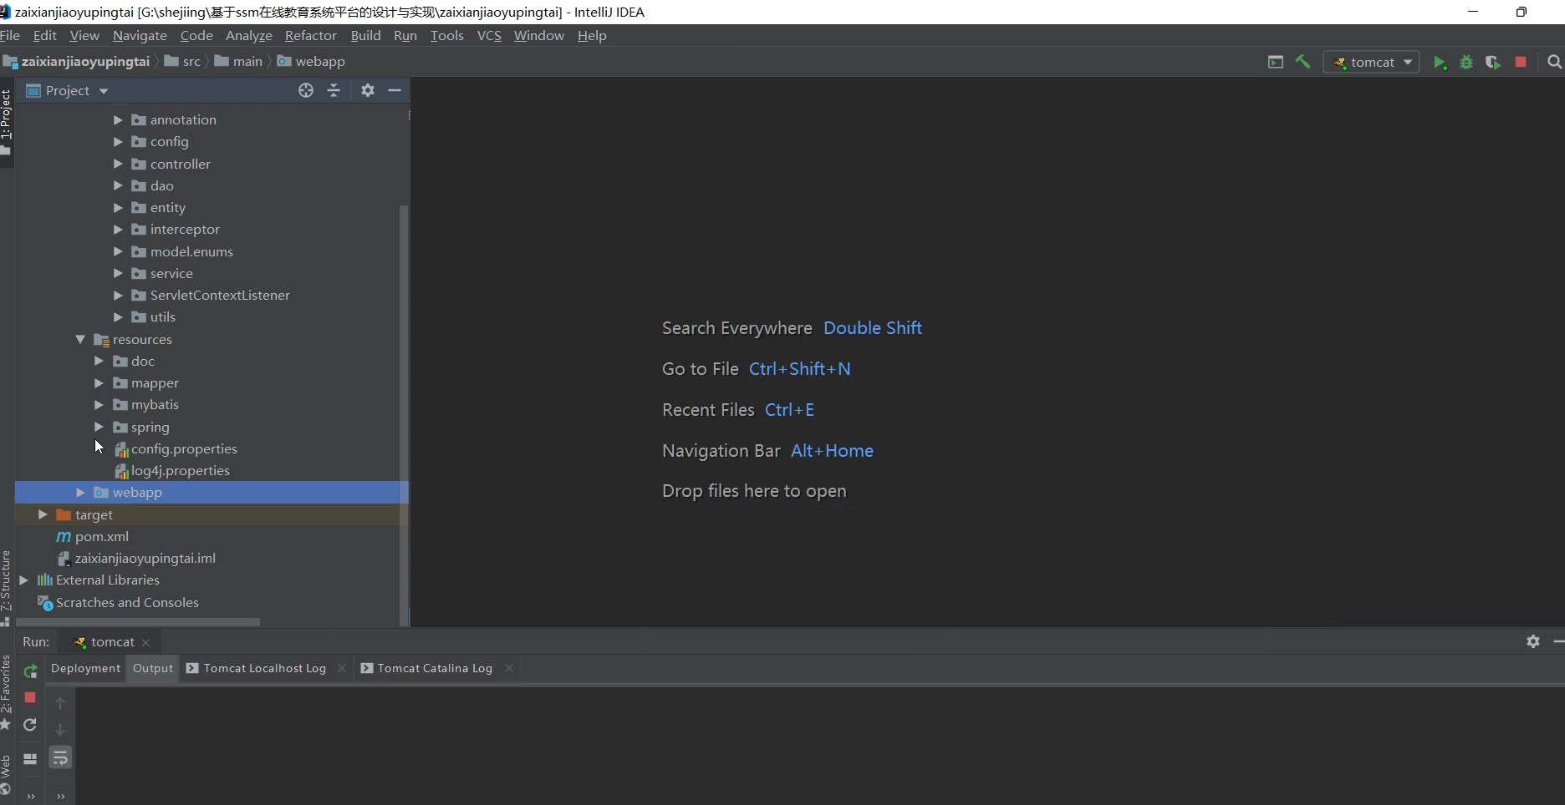The height and width of the screenshot is (805, 1565).
Task: Switch to the Deployment tab
Action: pyautogui.click(x=85, y=668)
